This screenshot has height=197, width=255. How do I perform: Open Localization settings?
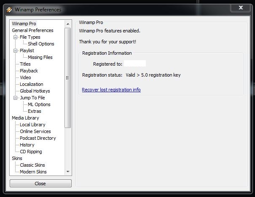(x=31, y=84)
